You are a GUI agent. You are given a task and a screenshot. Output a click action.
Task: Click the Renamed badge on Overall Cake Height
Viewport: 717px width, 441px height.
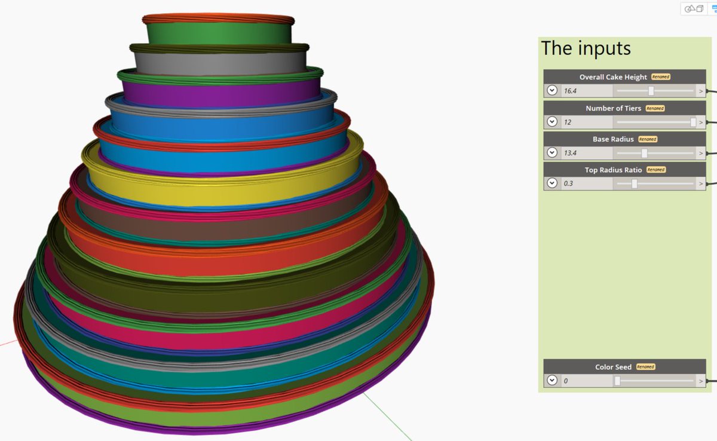[661, 77]
